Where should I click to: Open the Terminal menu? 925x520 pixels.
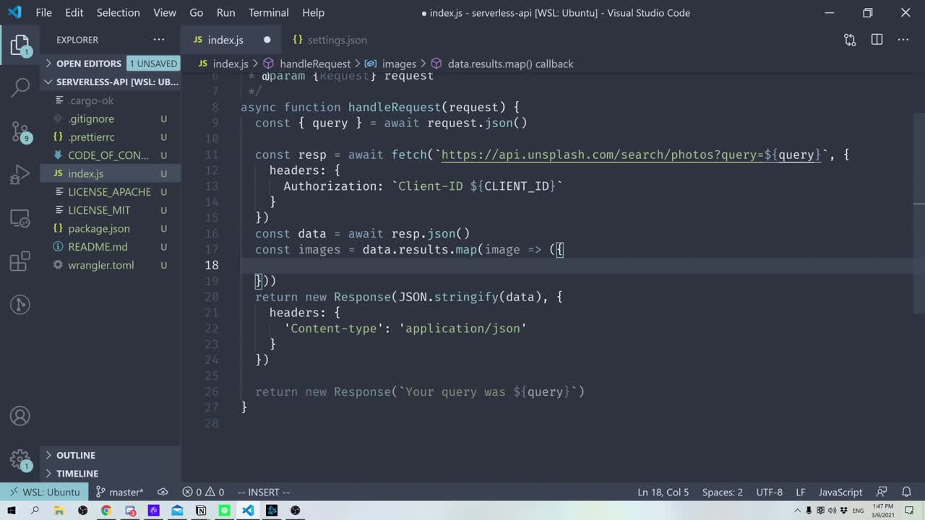click(x=268, y=12)
